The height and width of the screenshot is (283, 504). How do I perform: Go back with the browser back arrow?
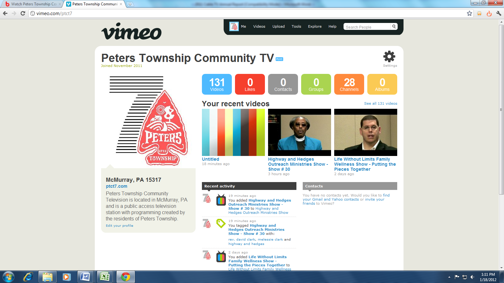click(5, 13)
